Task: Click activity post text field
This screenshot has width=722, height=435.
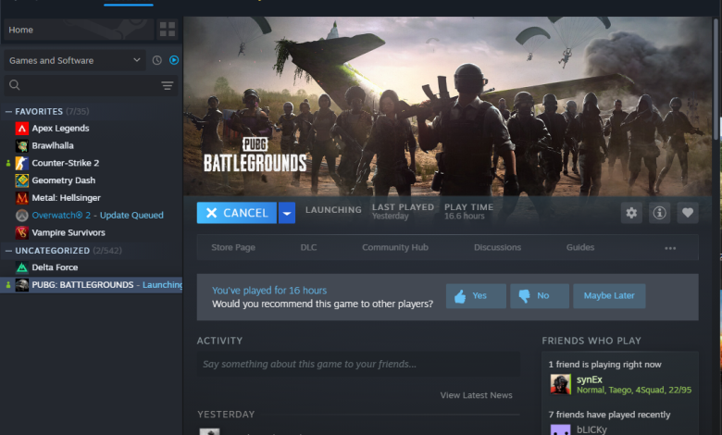Action: click(x=358, y=364)
